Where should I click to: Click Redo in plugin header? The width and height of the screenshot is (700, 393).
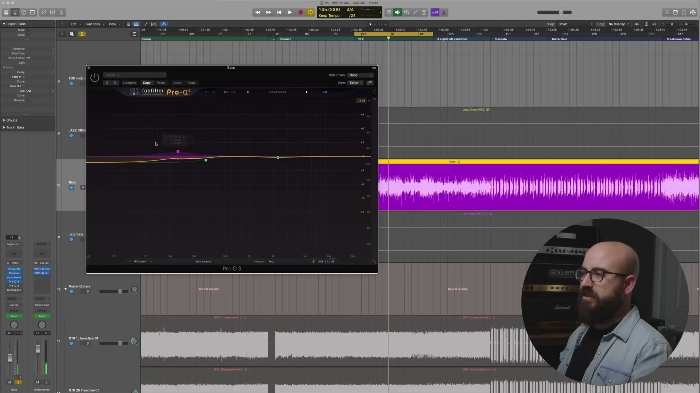[x=191, y=83]
